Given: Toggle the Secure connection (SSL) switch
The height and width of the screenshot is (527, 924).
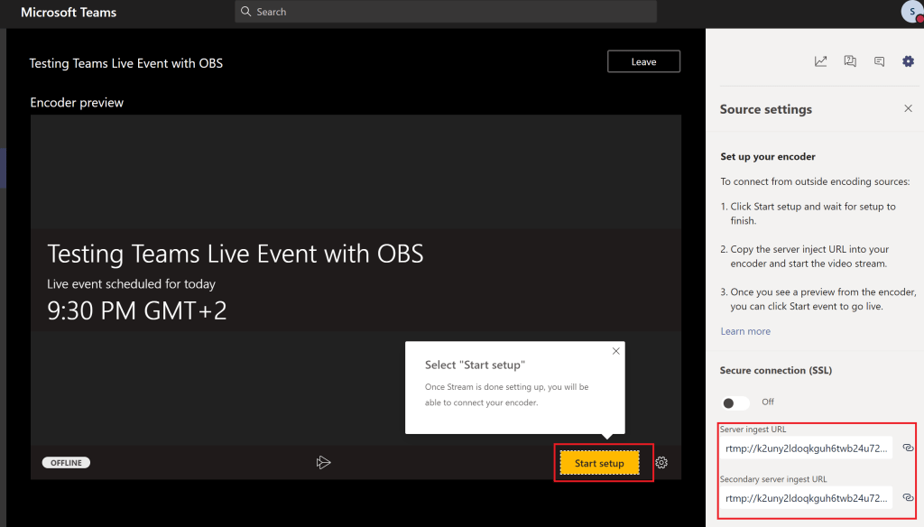Looking at the screenshot, I should tap(736, 402).
